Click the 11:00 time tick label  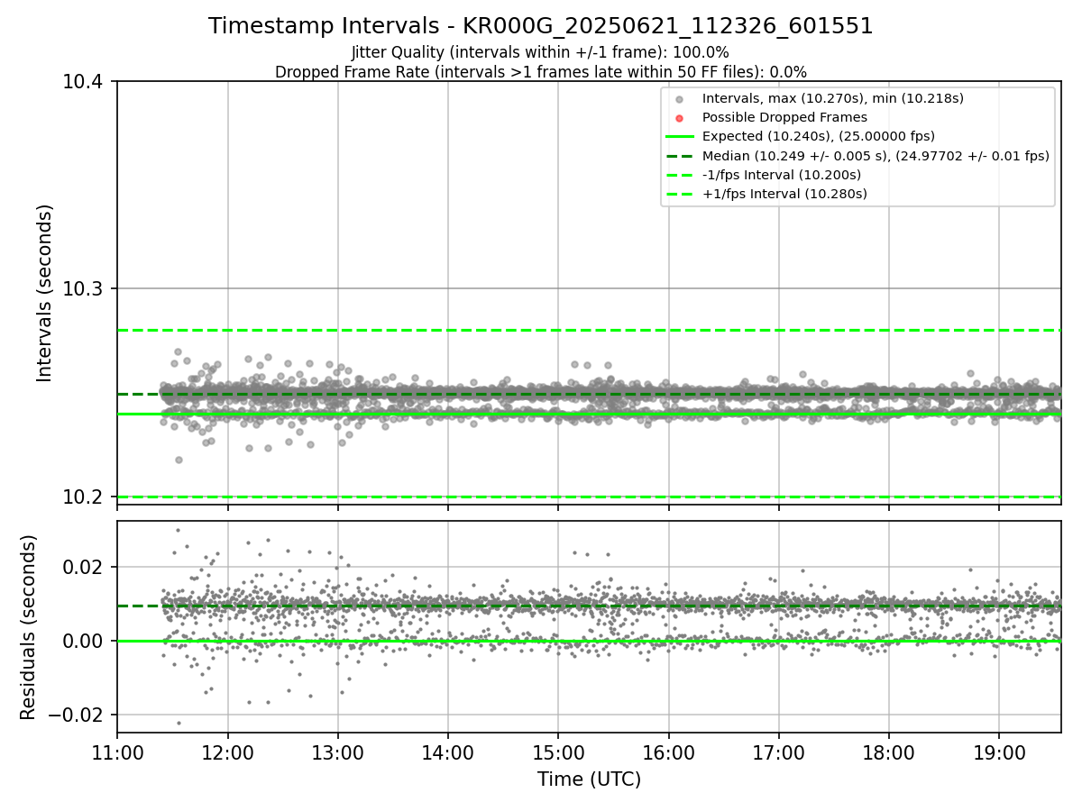click(117, 752)
